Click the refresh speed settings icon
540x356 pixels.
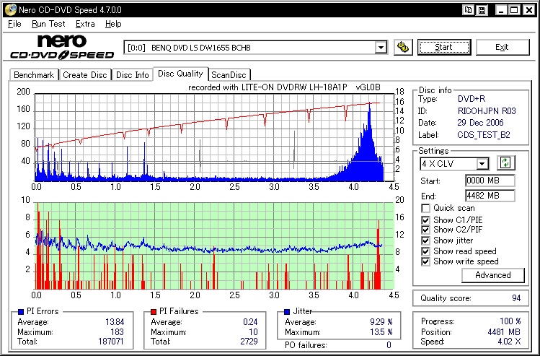[505, 162]
